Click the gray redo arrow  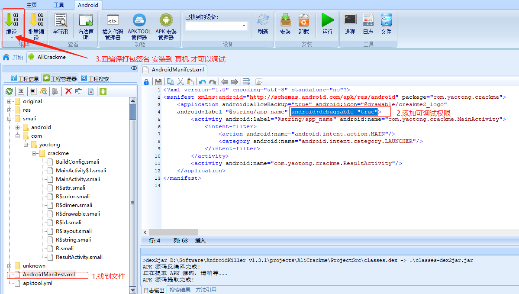click(213, 82)
